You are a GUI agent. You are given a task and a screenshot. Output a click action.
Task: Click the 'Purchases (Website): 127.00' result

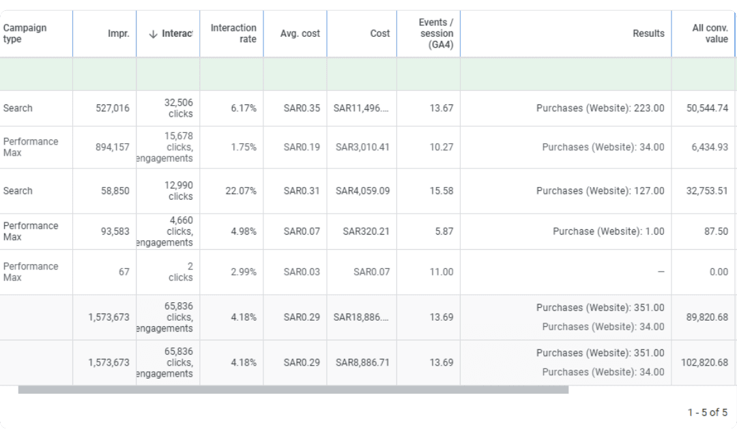coord(601,191)
